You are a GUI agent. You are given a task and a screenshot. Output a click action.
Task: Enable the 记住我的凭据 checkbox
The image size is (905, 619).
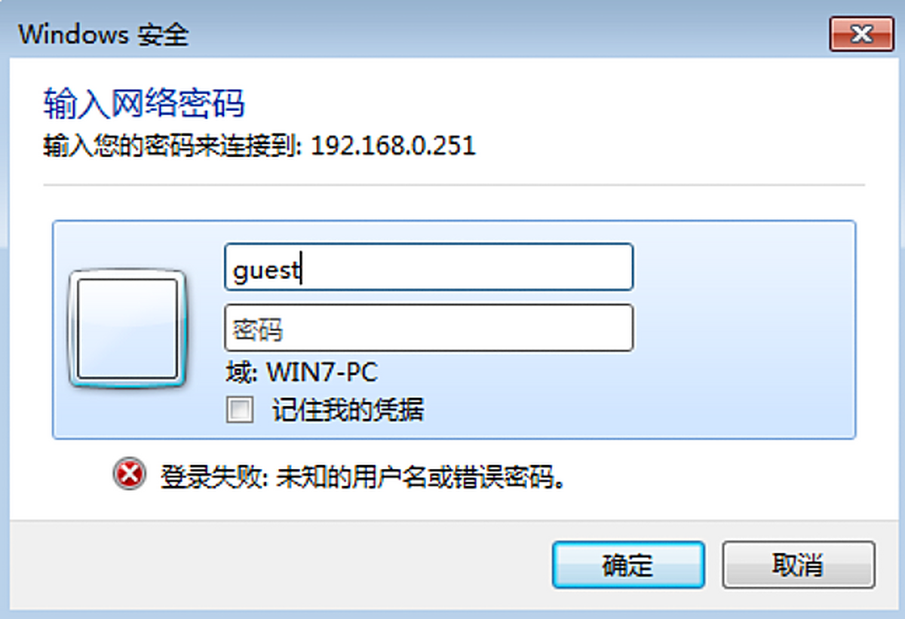(x=240, y=411)
